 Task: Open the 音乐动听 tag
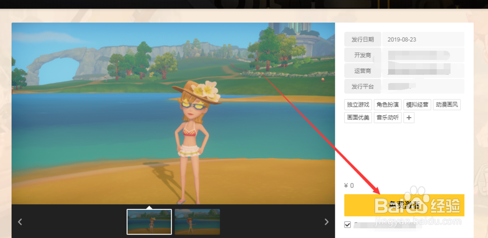point(387,118)
